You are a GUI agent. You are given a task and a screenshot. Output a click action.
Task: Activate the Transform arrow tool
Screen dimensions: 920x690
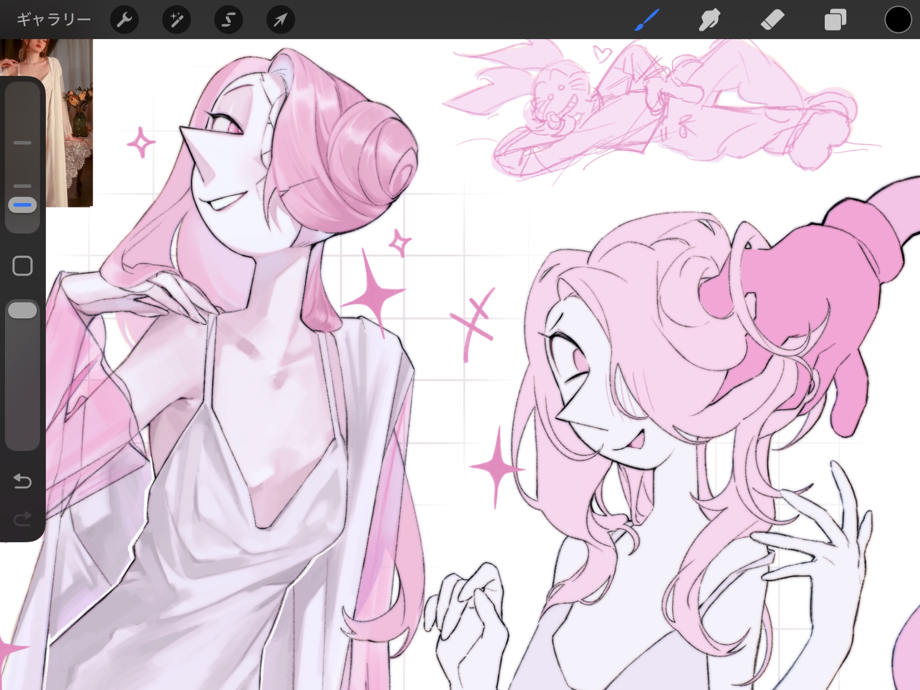[281, 20]
